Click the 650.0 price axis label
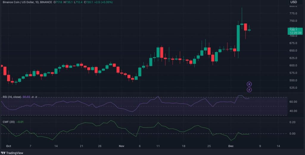The height and width of the screenshot is (155, 305). 293,50
